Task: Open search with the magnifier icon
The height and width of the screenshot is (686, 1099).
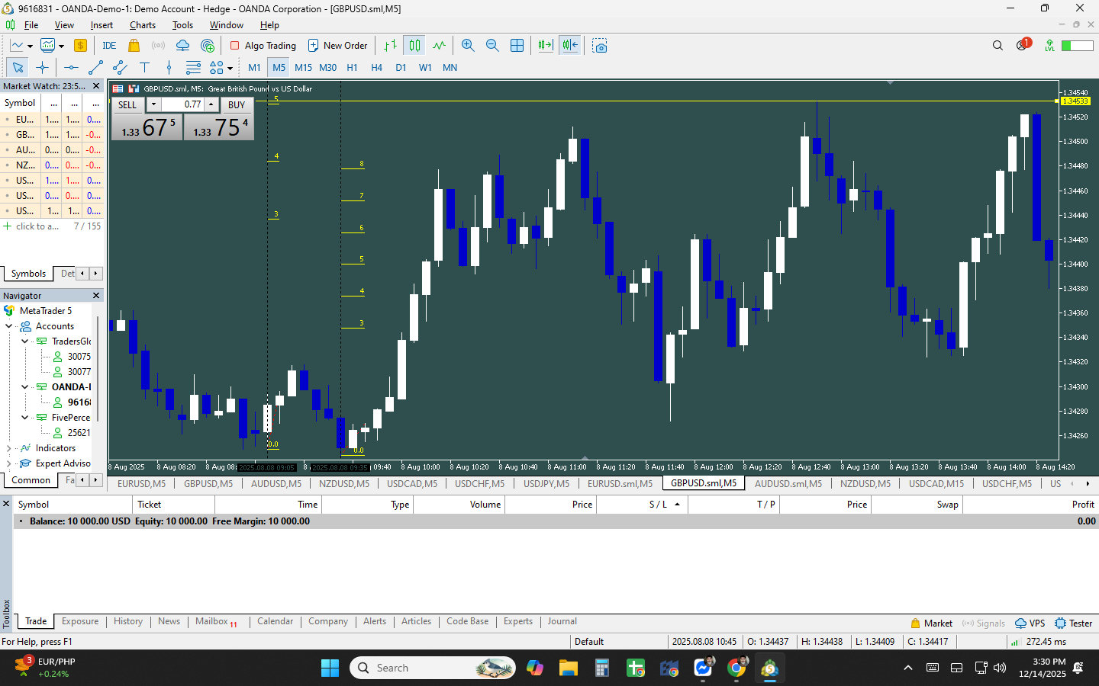Action: pos(997,46)
